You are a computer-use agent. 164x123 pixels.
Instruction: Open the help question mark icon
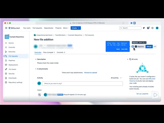coord(148,28)
